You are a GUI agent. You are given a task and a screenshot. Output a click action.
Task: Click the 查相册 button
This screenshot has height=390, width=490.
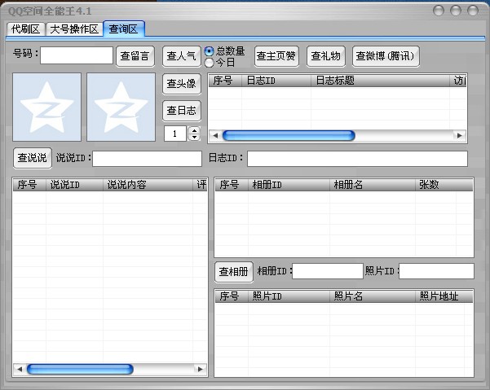coord(234,272)
